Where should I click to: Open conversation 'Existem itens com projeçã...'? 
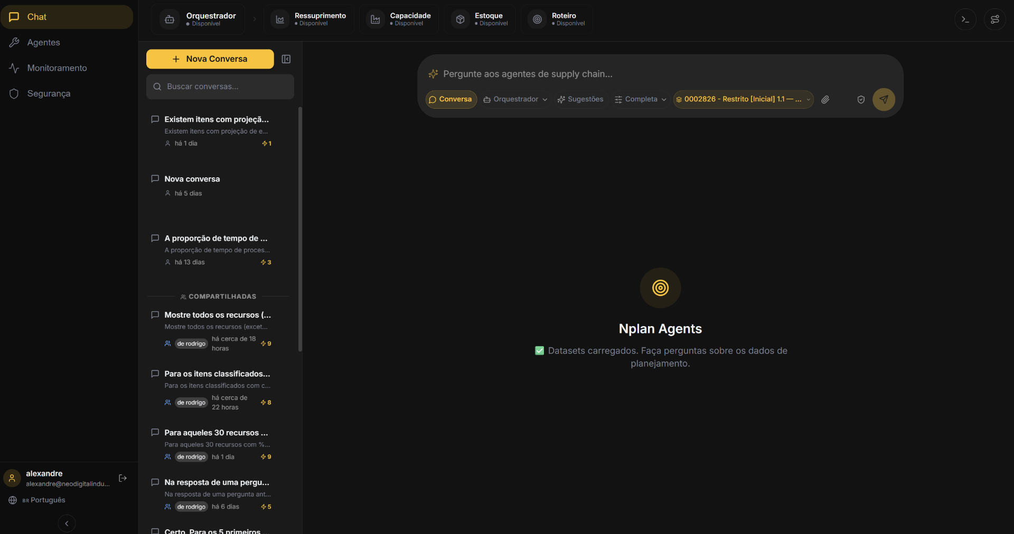coord(220,131)
